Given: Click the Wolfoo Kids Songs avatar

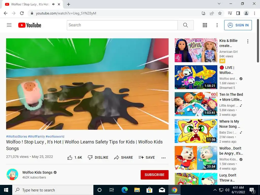Looking at the screenshot, I should point(12,174).
